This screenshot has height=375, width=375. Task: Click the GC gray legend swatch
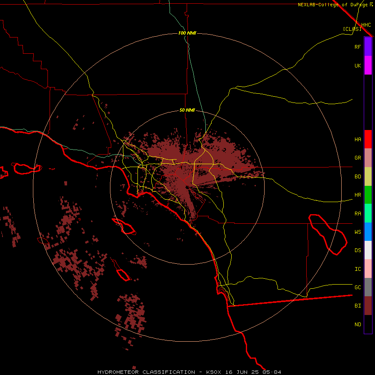coord(368,287)
